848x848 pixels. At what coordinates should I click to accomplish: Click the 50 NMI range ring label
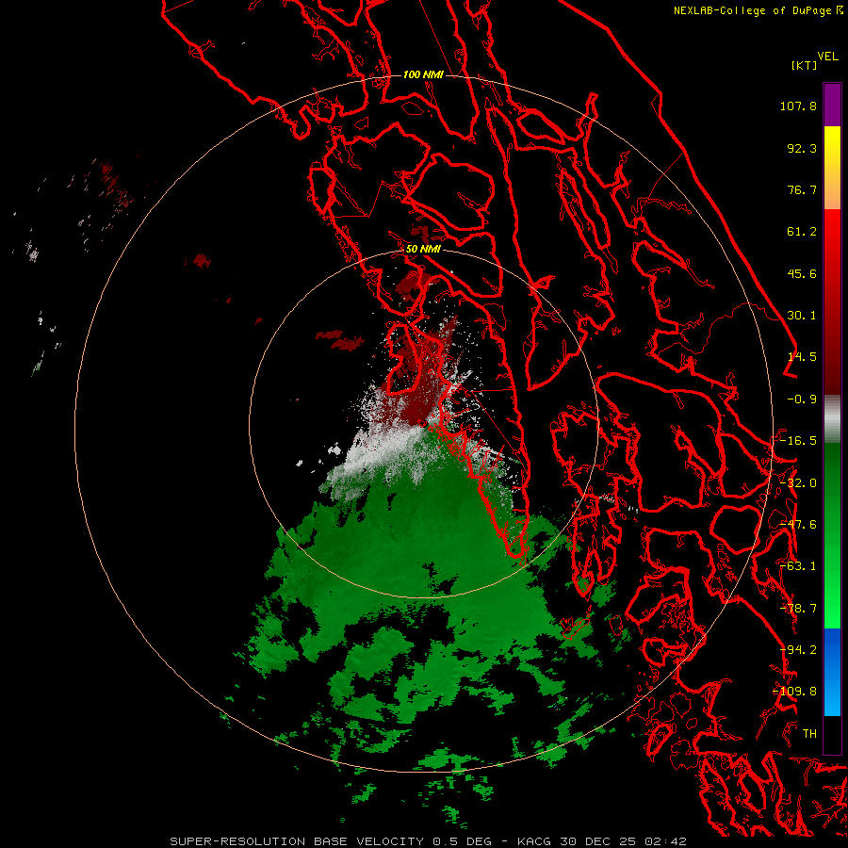pyautogui.click(x=423, y=249)
